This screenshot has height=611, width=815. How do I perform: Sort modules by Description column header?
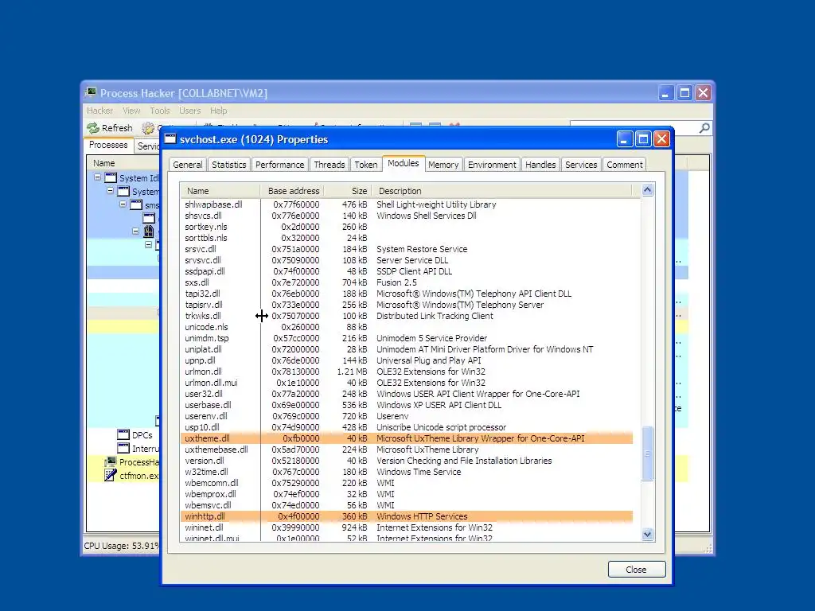[501, 191]
